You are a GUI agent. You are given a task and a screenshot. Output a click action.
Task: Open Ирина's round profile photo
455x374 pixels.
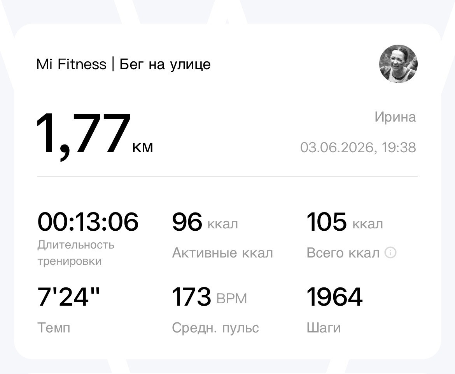click(x=398, y=64)
